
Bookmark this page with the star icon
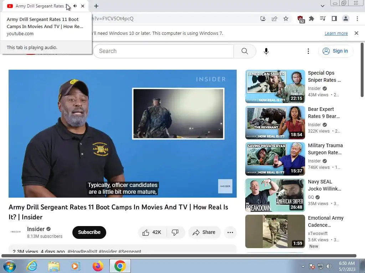point(286,18)
